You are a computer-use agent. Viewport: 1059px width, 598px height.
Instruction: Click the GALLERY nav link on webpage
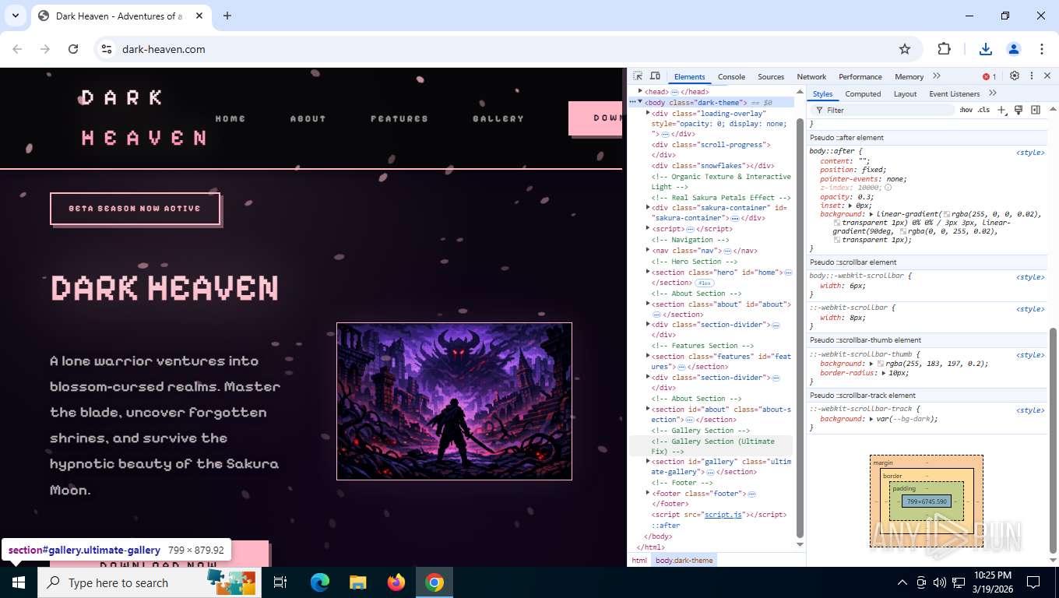498,118
